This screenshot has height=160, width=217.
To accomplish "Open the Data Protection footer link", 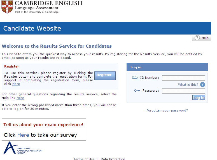I will pyautogui.click(x=113, y=159).
